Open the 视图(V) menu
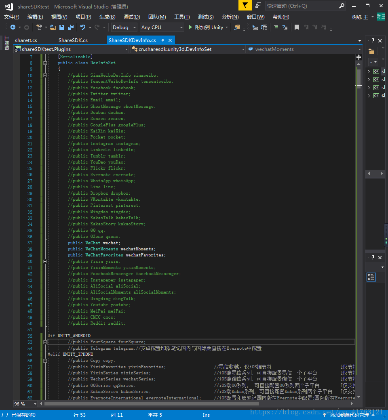 click(59, 17)
